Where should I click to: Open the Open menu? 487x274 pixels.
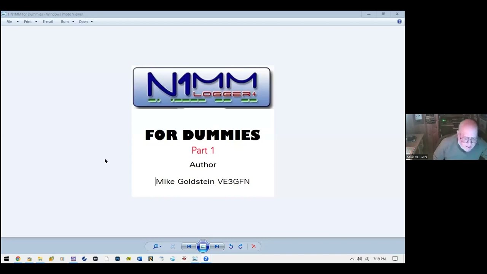coord(83,22)
